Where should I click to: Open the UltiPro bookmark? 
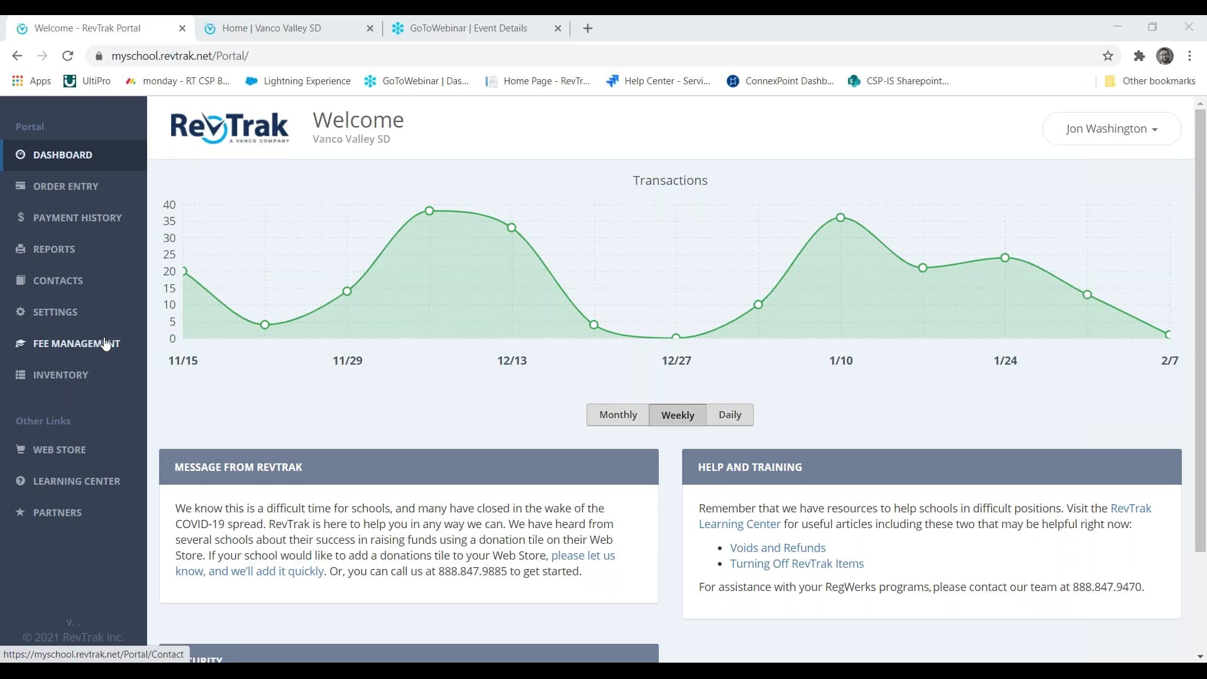pyautogui.click(x=95, y=80)
